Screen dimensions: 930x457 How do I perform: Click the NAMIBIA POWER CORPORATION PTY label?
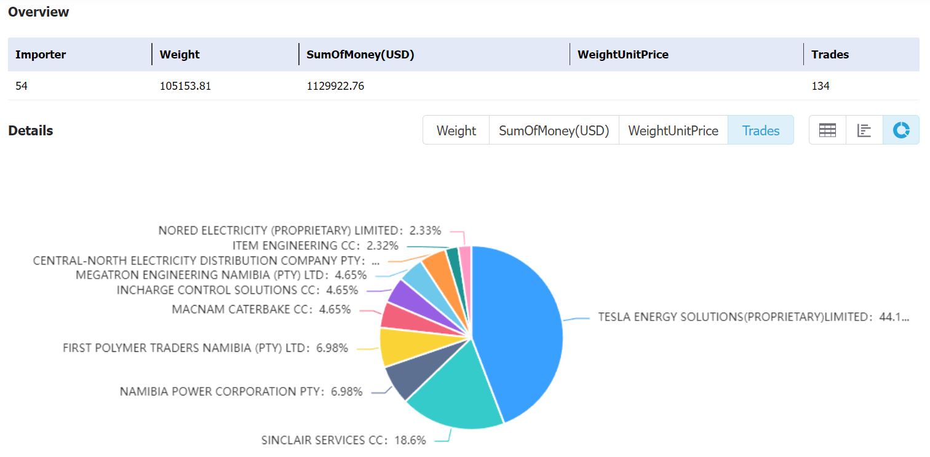[x=241, y=391]
